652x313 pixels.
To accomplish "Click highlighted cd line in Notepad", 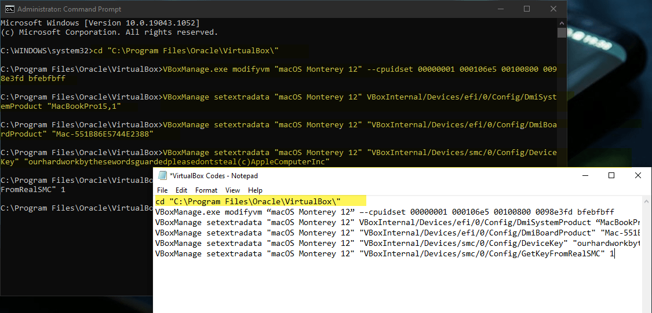I will 248,201.
